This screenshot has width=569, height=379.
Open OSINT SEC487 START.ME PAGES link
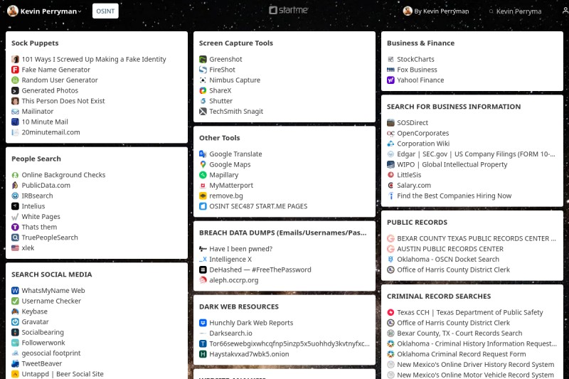click(258, 206)
